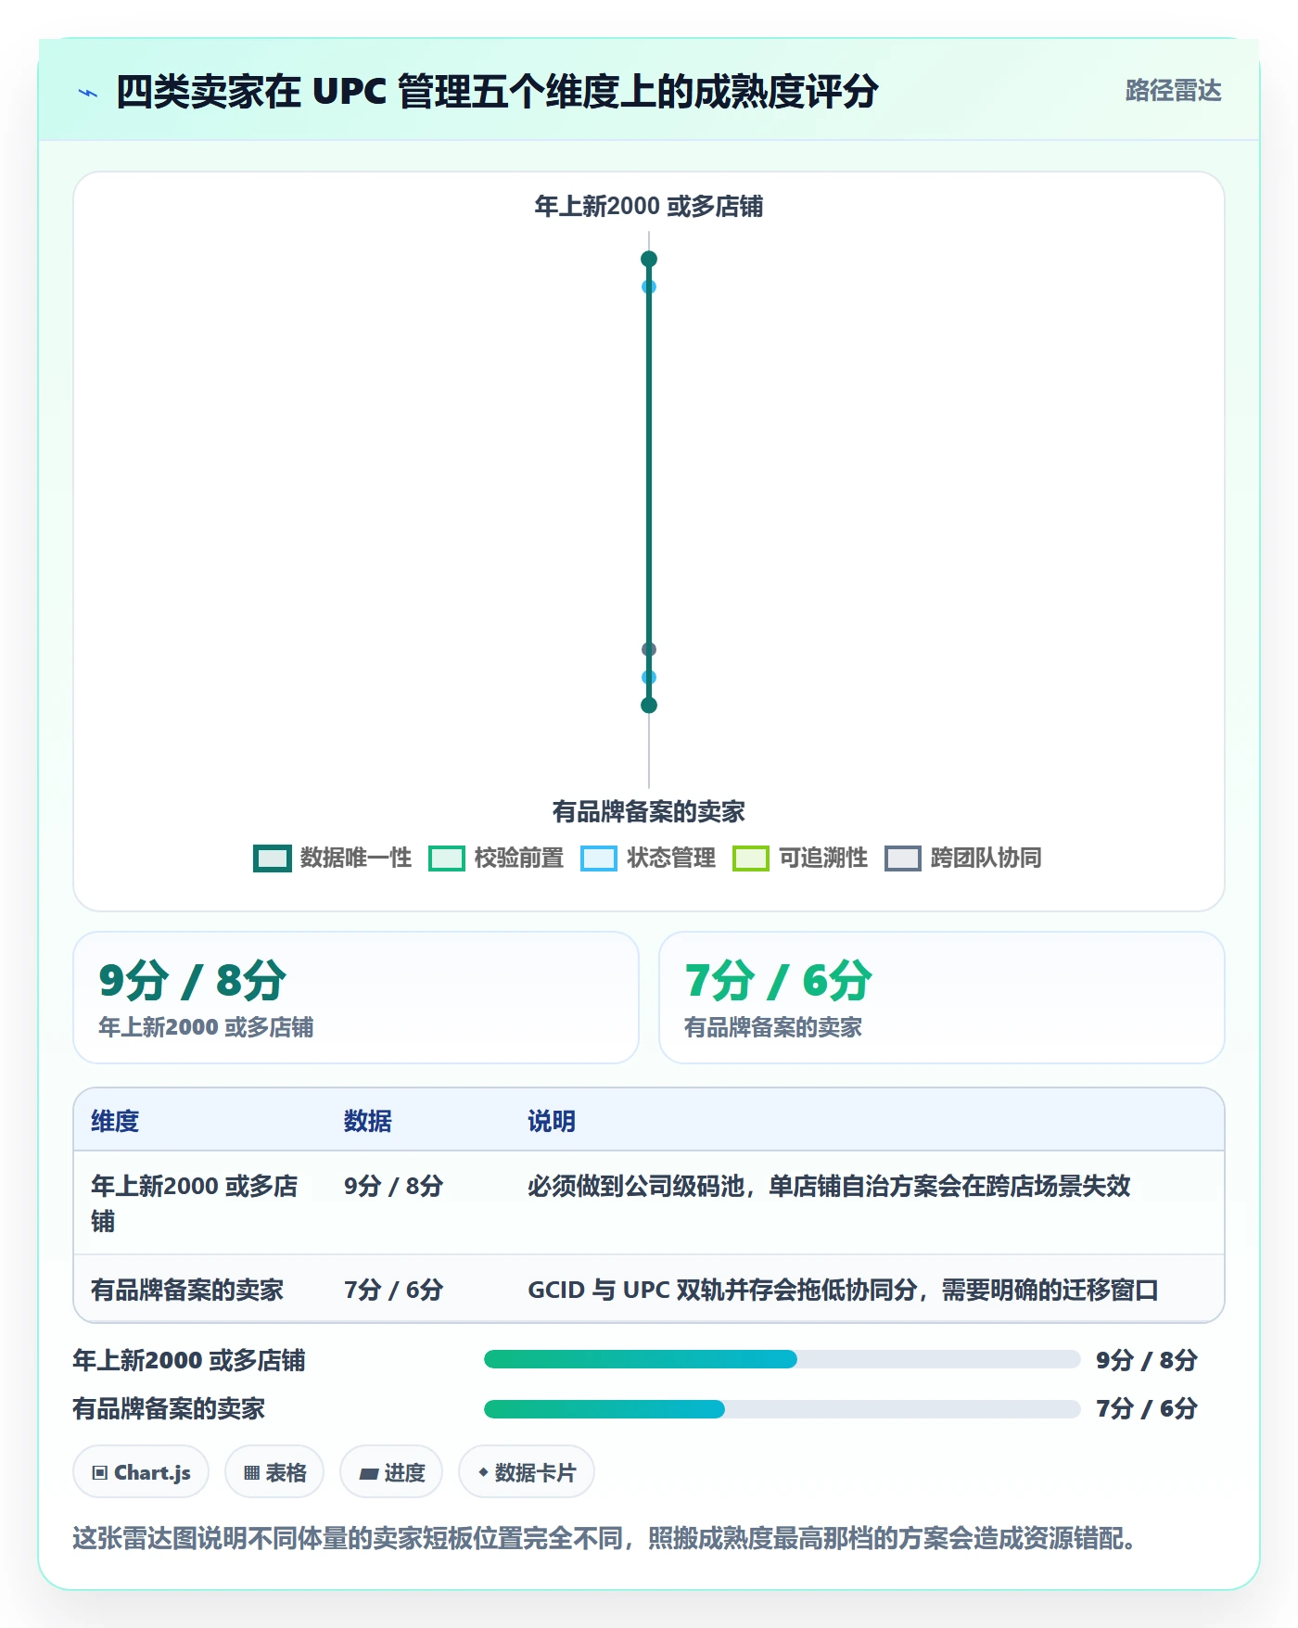1298x1628 pixels.
Task: Click radar axis label 有品牌备案的卖家
Action: pos(649,812)
